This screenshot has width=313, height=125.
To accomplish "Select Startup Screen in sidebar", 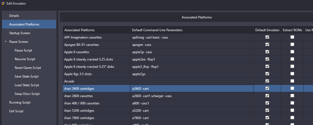I will [29, 33].
